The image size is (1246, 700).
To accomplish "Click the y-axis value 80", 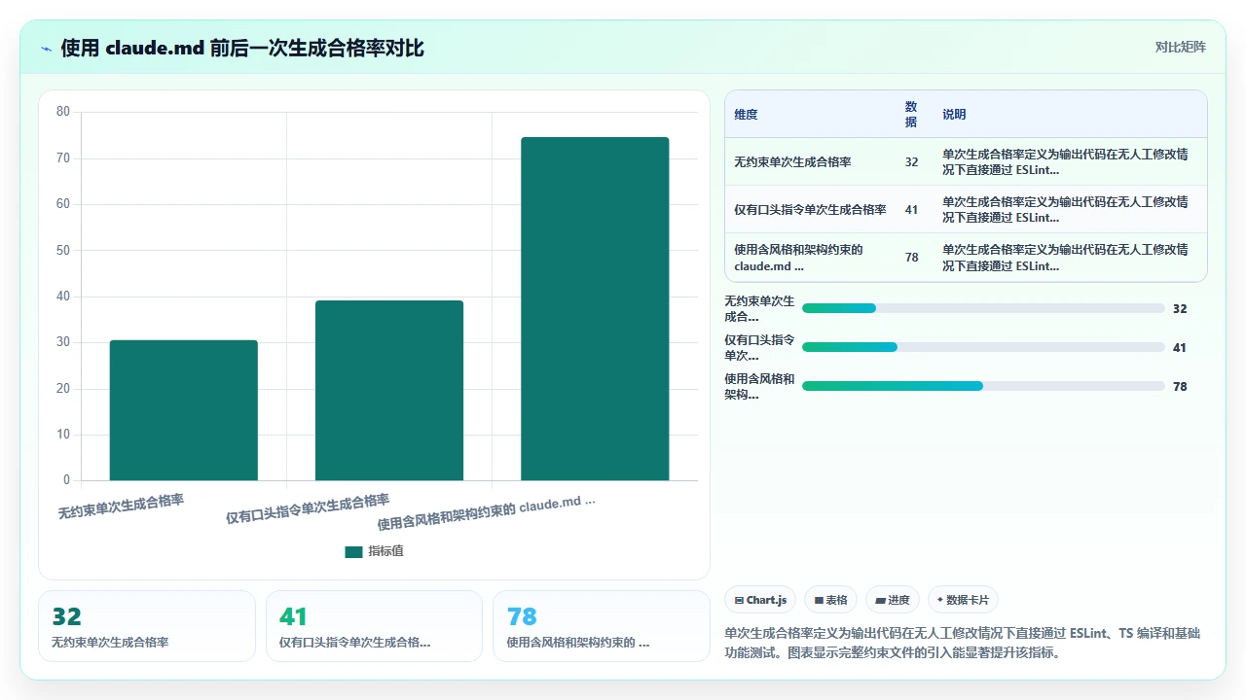I will [62, 112].
